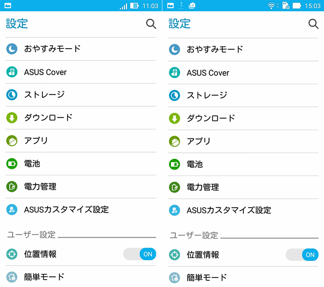Select ストレージ label on right screen
This screenshot has width=324, height=287.
click(207, 96)
